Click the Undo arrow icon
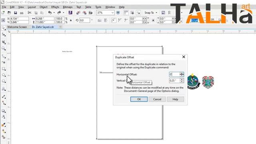The image size is (256, 144). tap(50, 12)
